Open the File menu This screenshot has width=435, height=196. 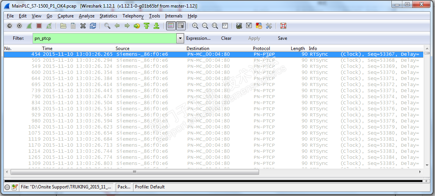[x=10, y=16]
